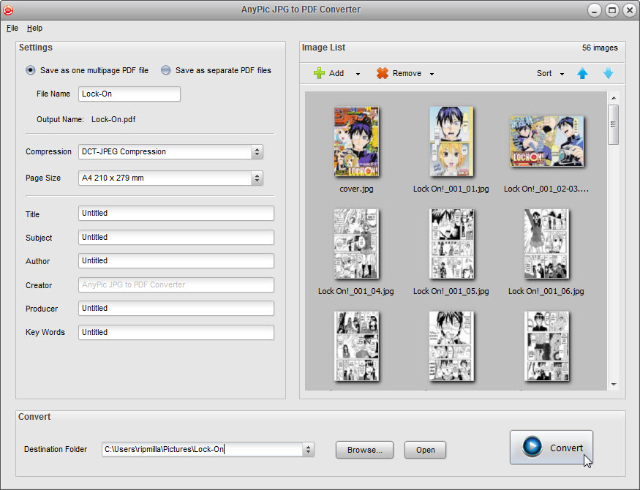Expand the Page Size dropdown

click(257, 178)
